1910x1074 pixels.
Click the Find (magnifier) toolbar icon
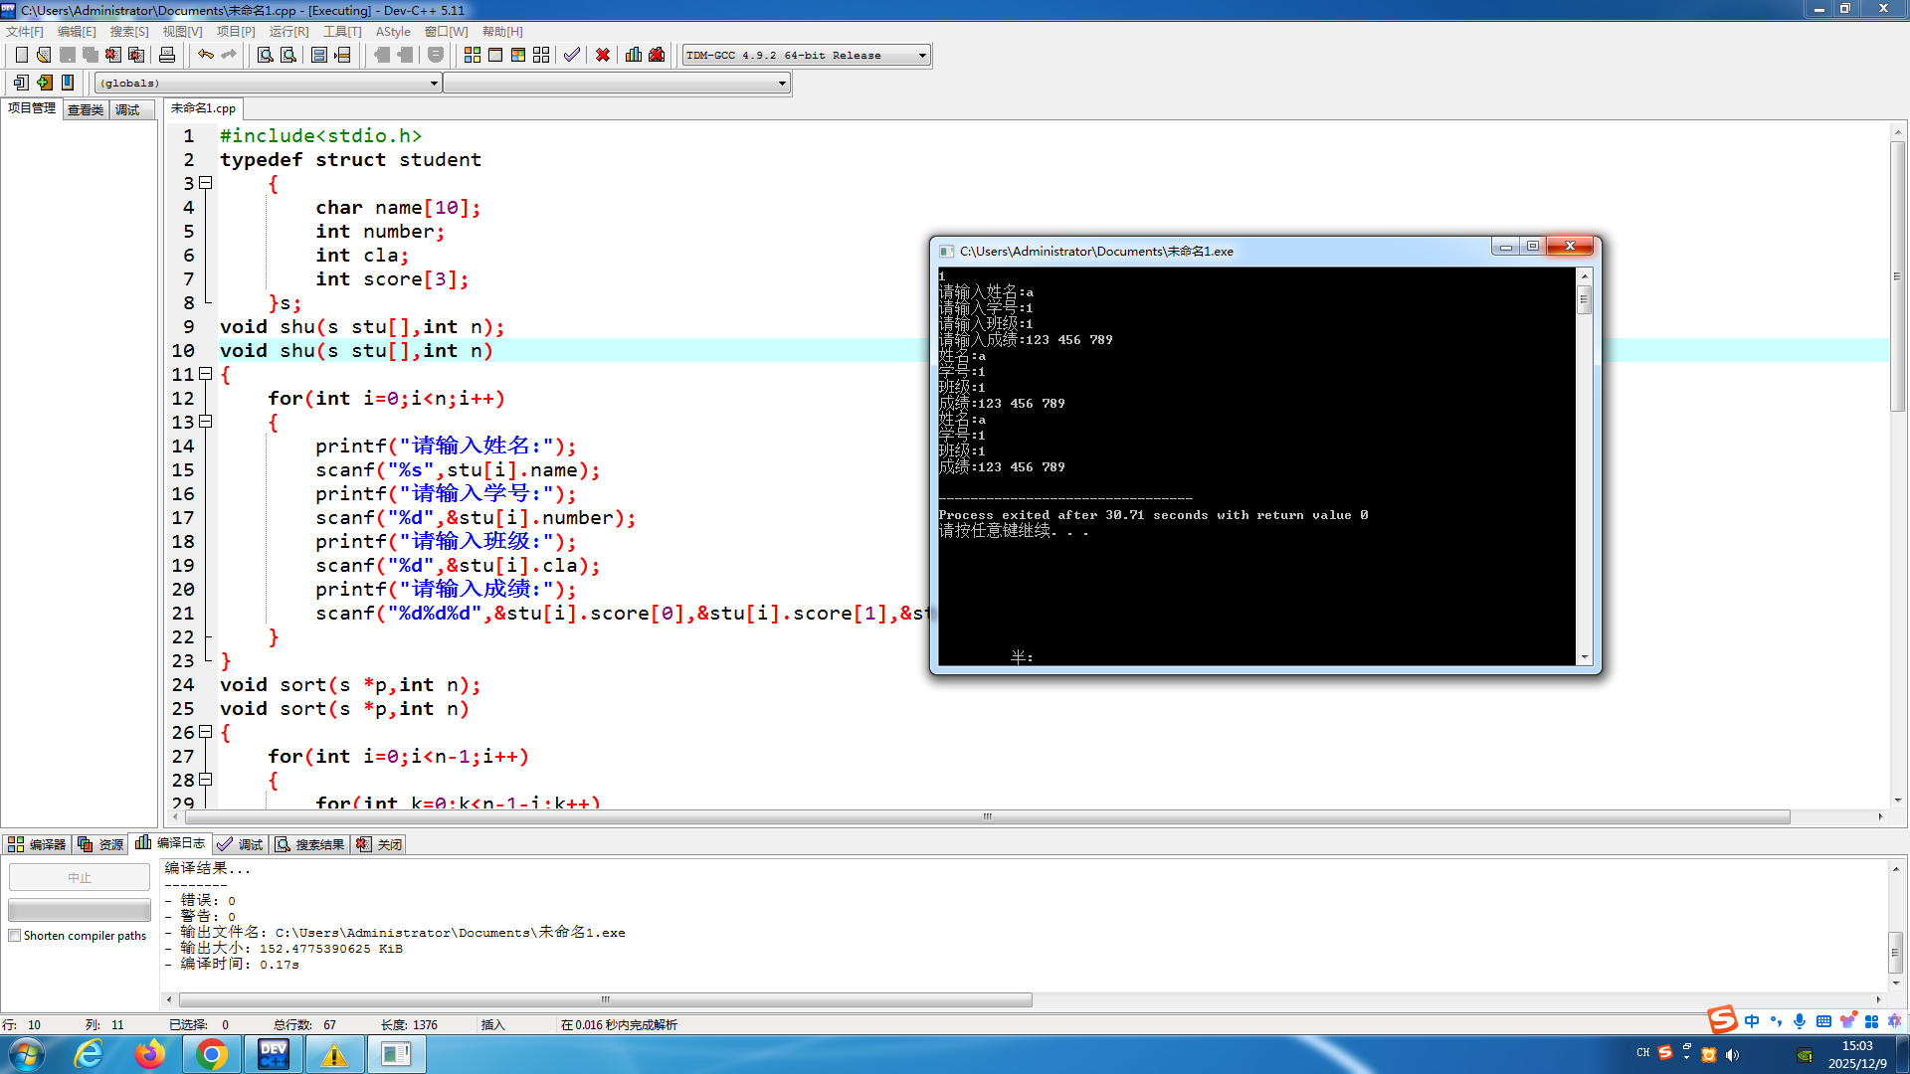(x=264, y=55)
